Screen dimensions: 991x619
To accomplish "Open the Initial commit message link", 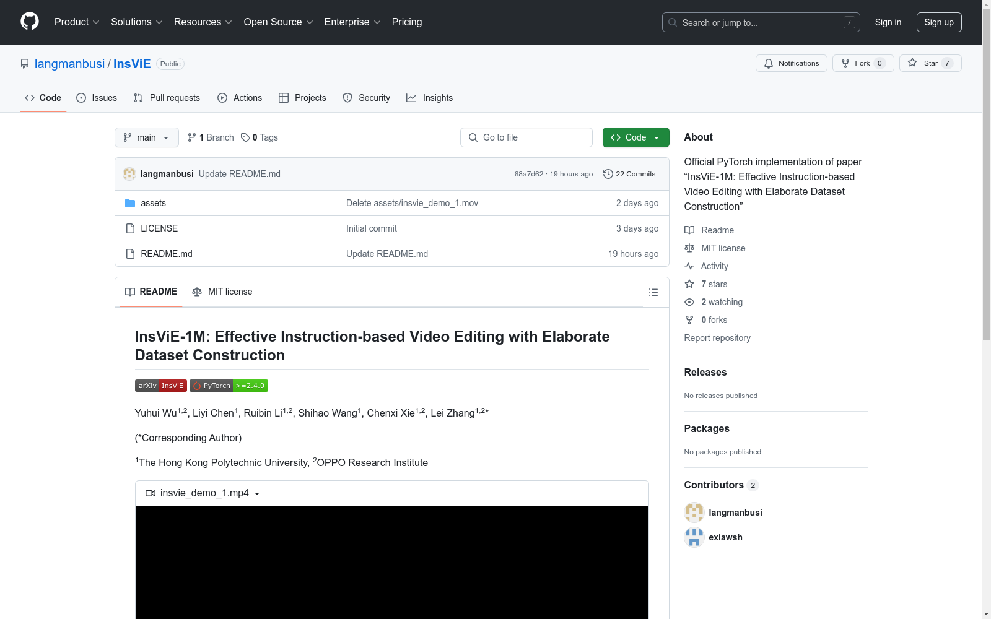I will point(372,228).
